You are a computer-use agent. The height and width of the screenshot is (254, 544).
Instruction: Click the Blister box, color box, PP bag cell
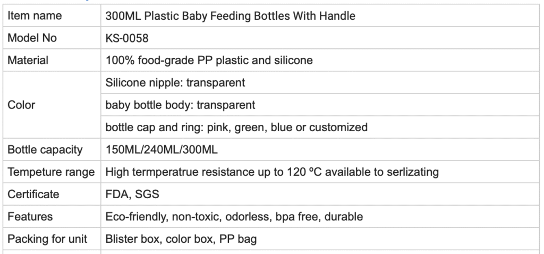(181, 239)
